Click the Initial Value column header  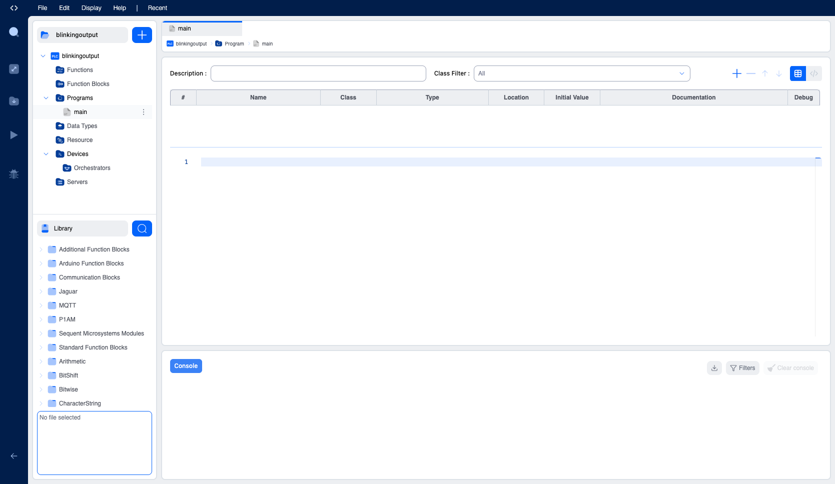click(572, 97)
